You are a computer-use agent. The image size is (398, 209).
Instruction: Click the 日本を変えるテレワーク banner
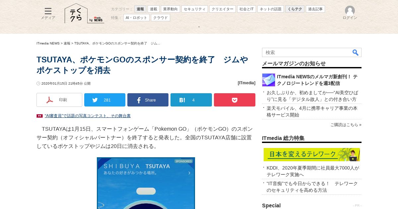pyautogui.click(x=312, y=155)
